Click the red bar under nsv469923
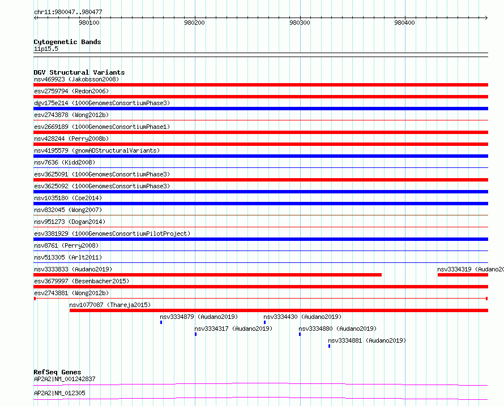This screenshot has width=504, height=406. click(260, 85)
